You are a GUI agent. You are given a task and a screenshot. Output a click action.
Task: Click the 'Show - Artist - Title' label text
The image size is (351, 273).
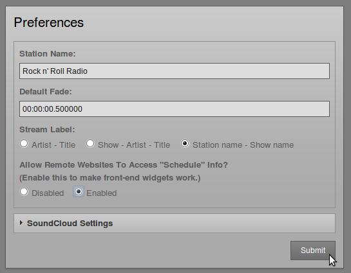pos(134,145)
